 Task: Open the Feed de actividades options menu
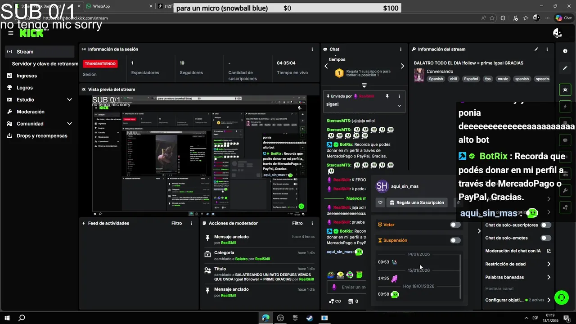pyautogui.click(x=191, y=223)
